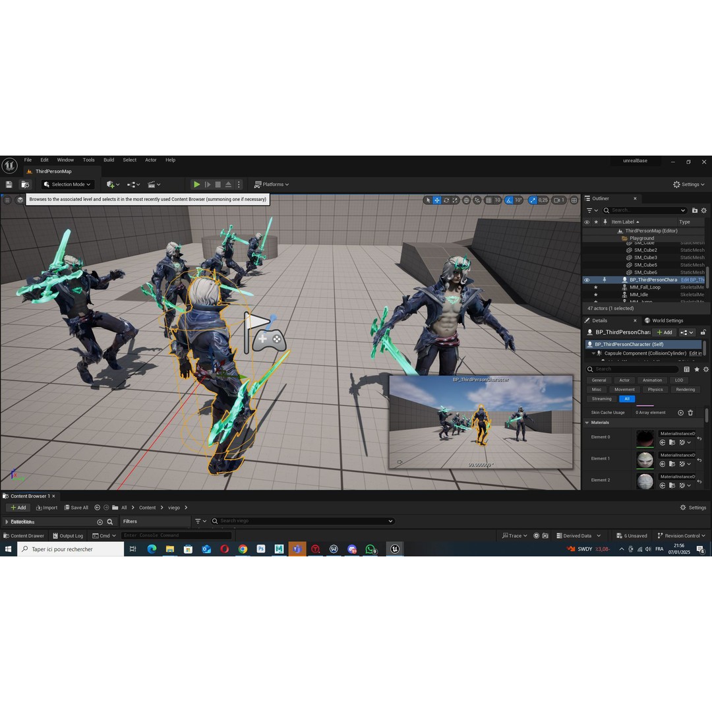Image resolution: width=712 pixels, height=712 pixels.
Task: Open Outliner settings gear
Action: (x=704, y=210)
